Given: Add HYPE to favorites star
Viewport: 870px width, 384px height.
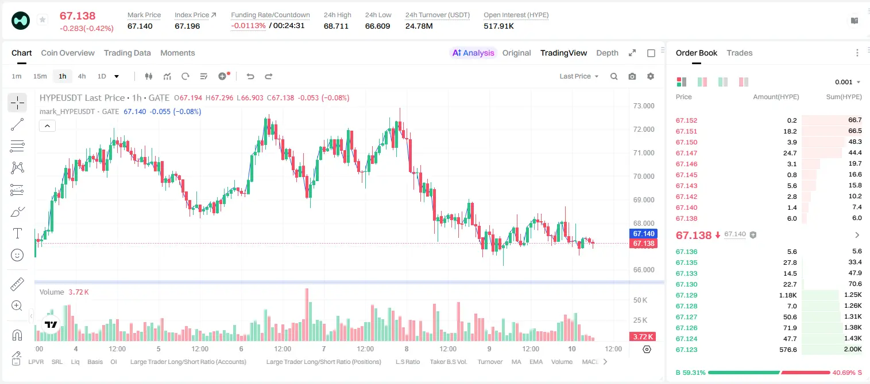Looking at the screenshot, I should [42, 20].
